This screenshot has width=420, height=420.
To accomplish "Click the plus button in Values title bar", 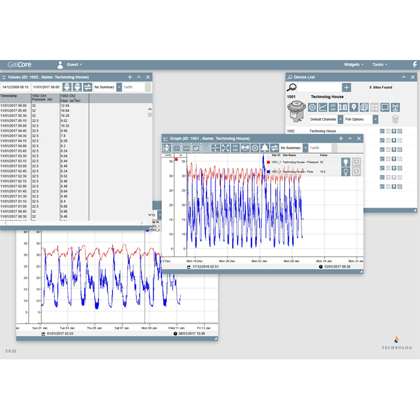I will click(130, 77).
